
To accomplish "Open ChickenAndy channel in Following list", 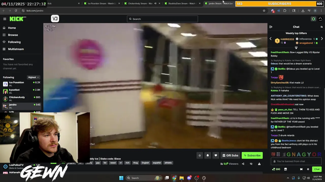I will pyautogui.click(x=22, y=99).
